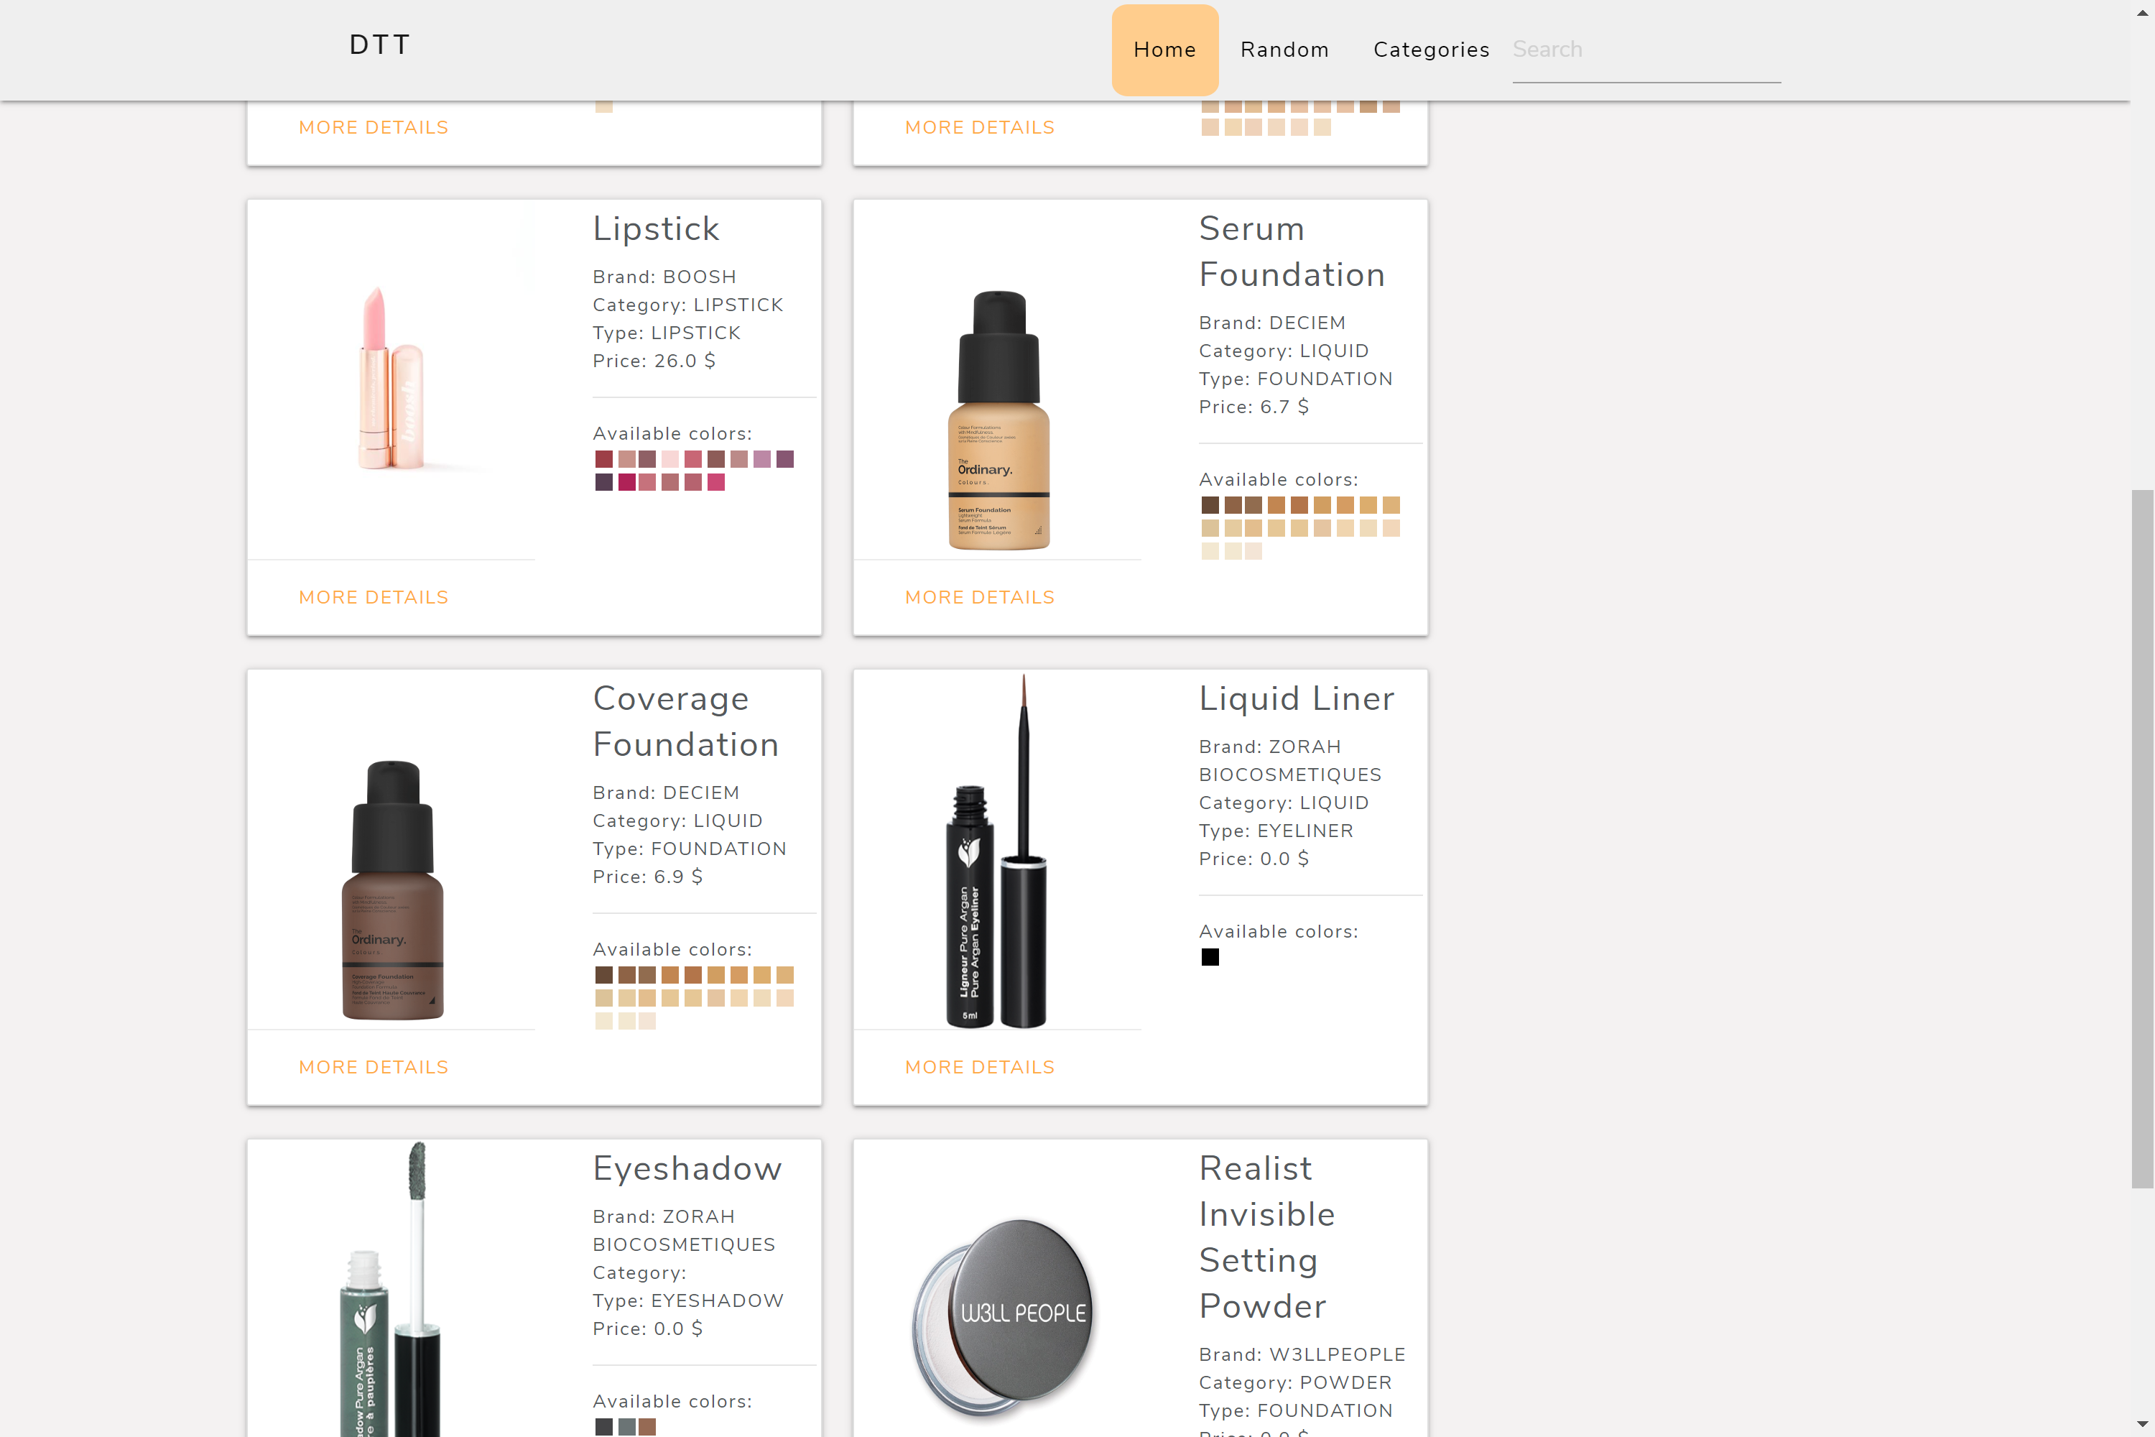Click into the Search input field
This screenshot has width=2155, height=1437.
click(x=1646, y=50)
